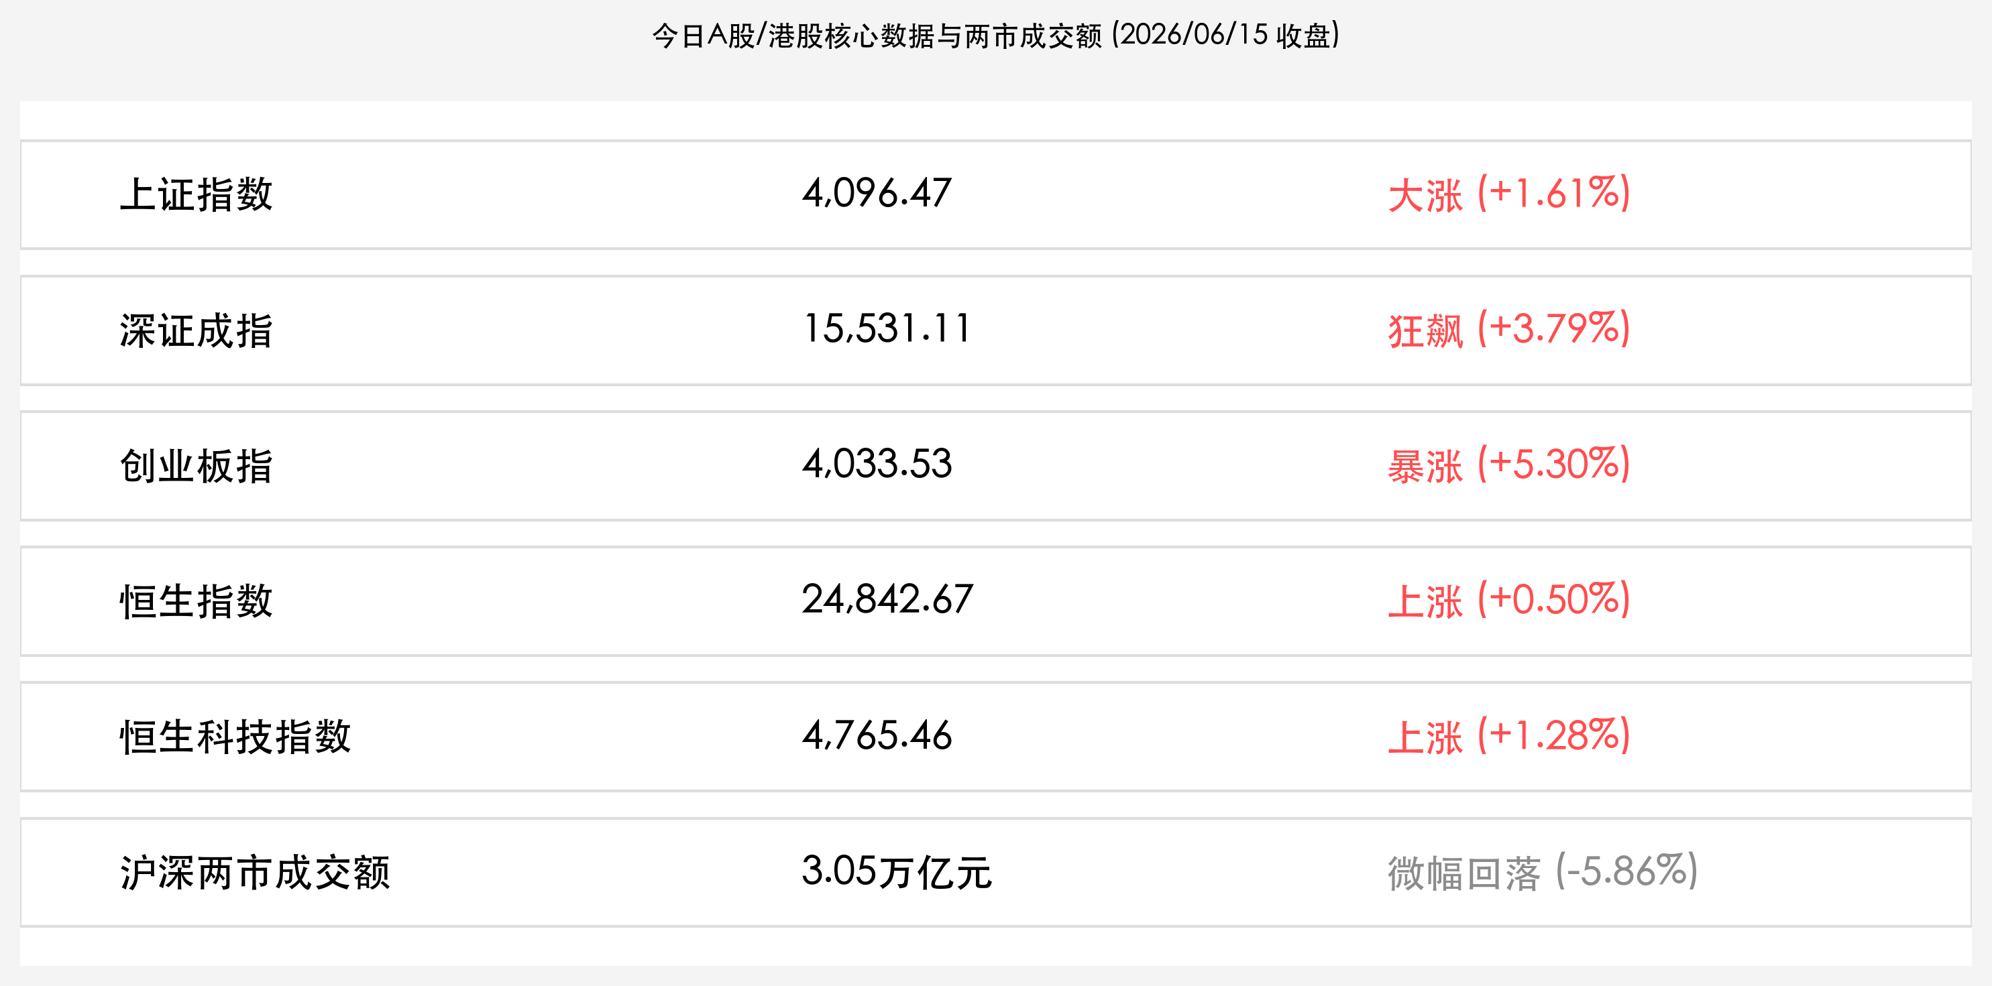Click the 上证指数 row label
Image resolution: width=1992 pixels, height=986 pixels.
[197, 195]
